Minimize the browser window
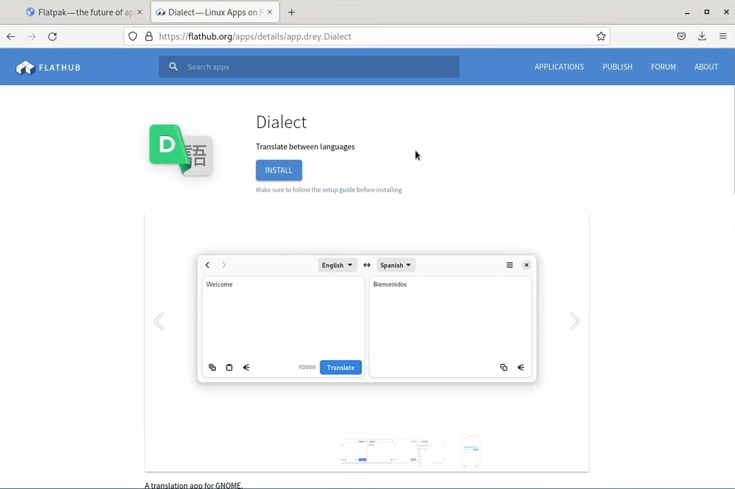The height and width of the screenshot is (489, 735). (x=687, y=12)
